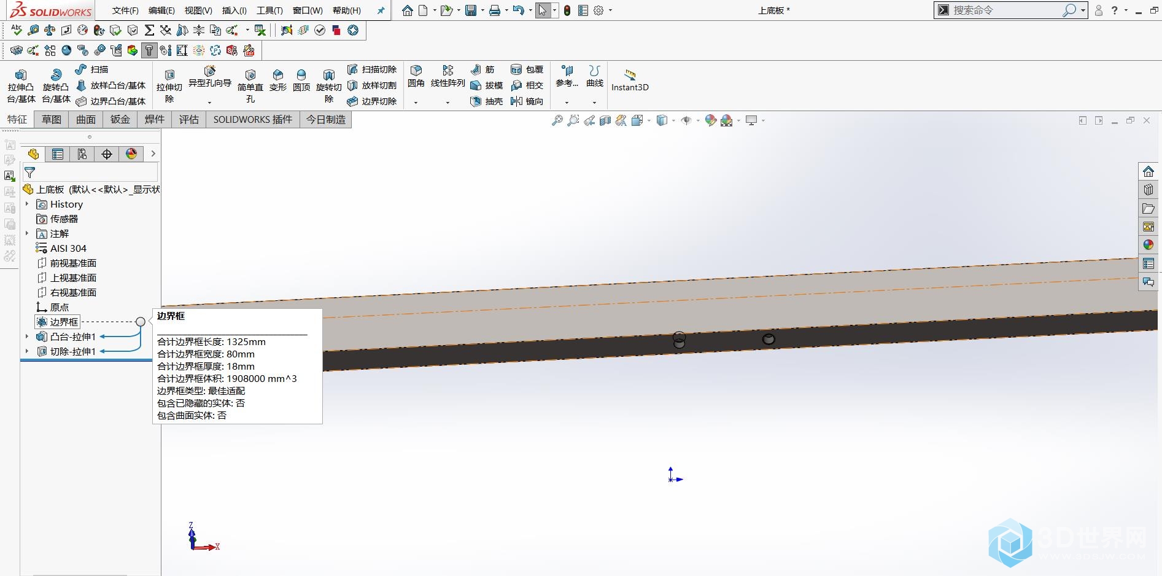Open Reference Geometry (参考...) tool
Screen dimensions: 1162x576
point(567,77)
